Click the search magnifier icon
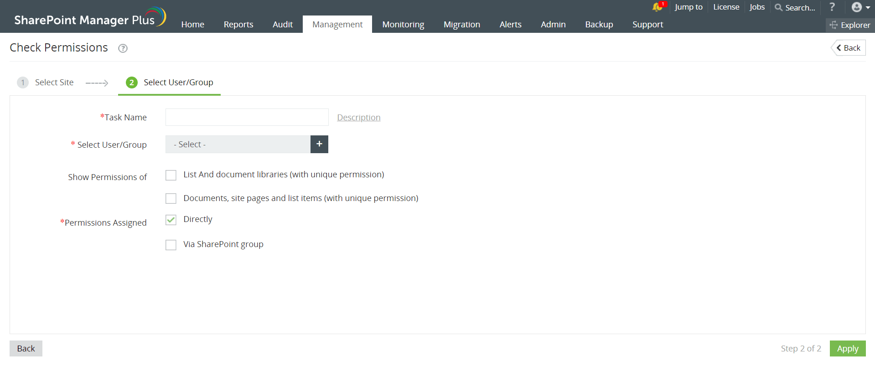 click(x=779, y=7)
